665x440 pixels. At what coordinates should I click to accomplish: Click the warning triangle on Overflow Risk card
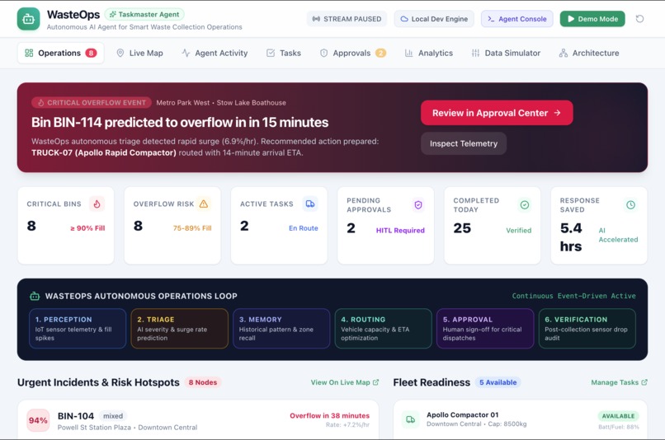click(204, 204)
